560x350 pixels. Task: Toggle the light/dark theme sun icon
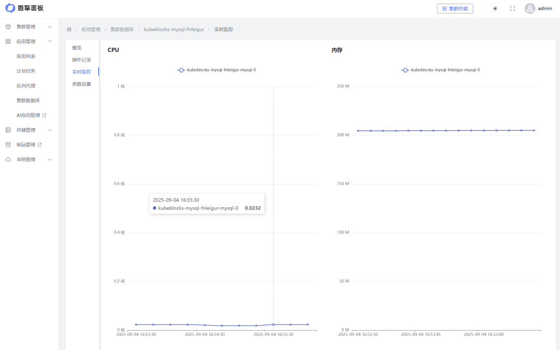pyautogui.click(x=495, y=9)
